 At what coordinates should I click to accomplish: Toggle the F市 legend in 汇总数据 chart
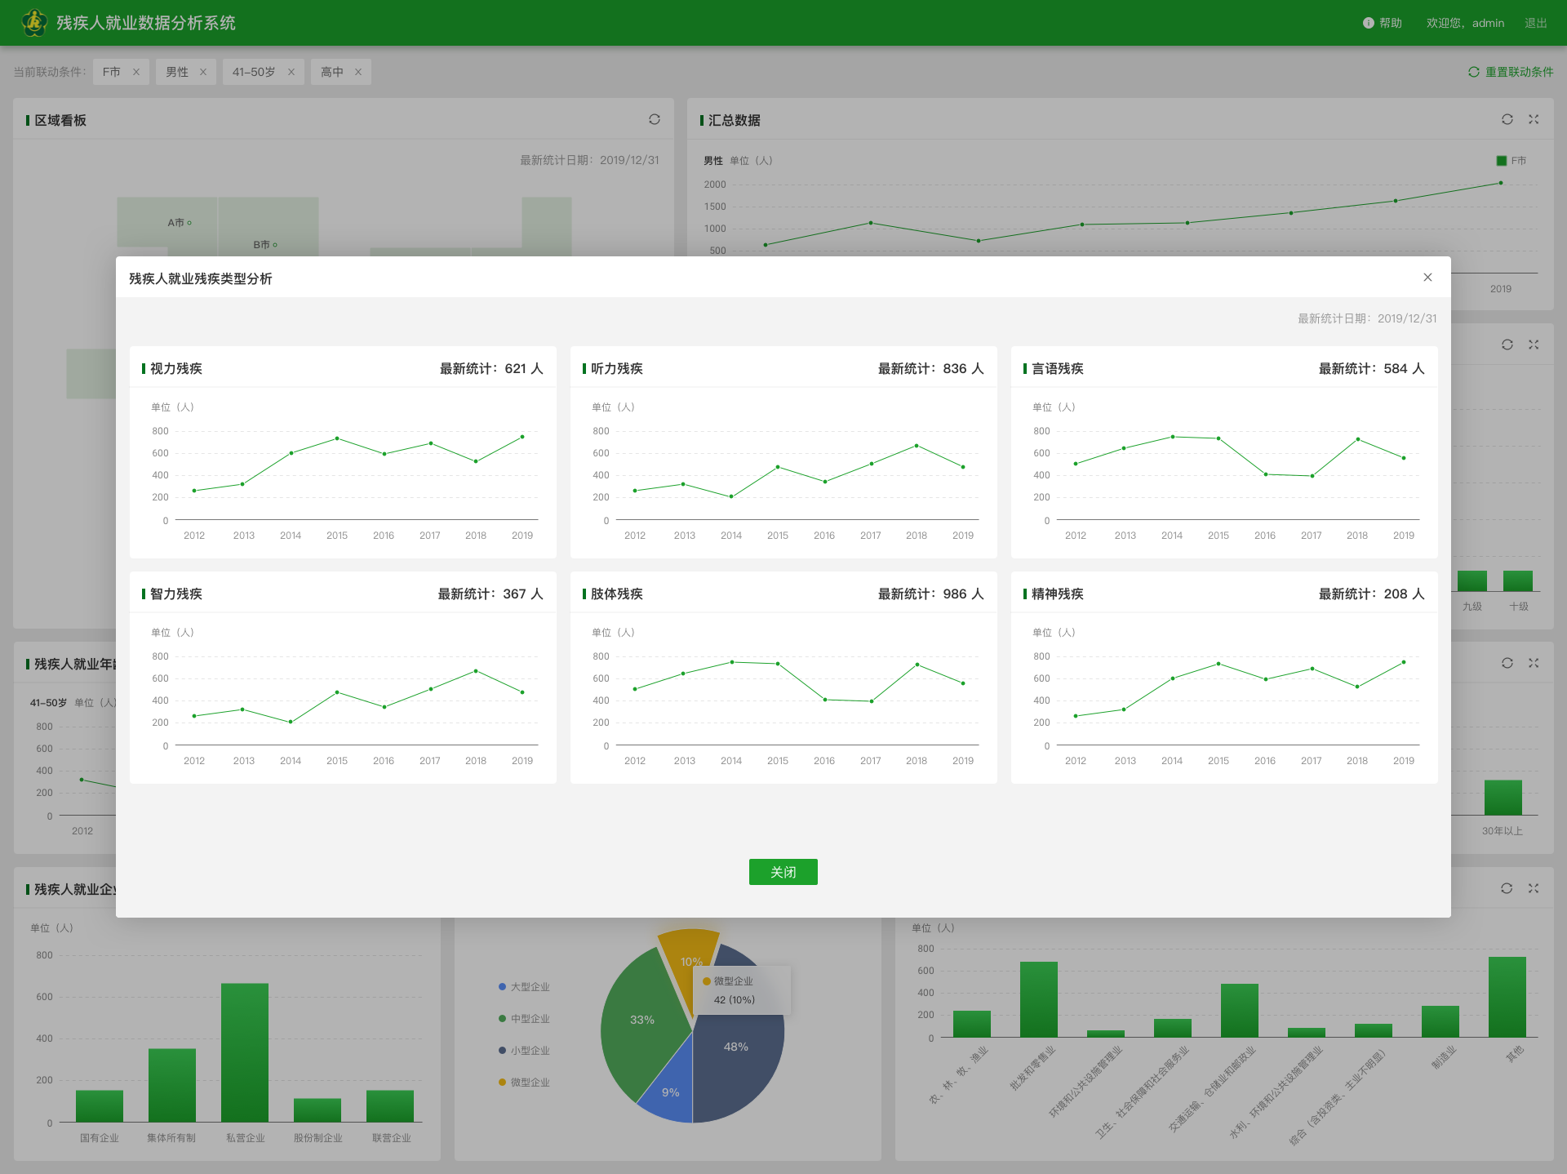[1510, 161]
